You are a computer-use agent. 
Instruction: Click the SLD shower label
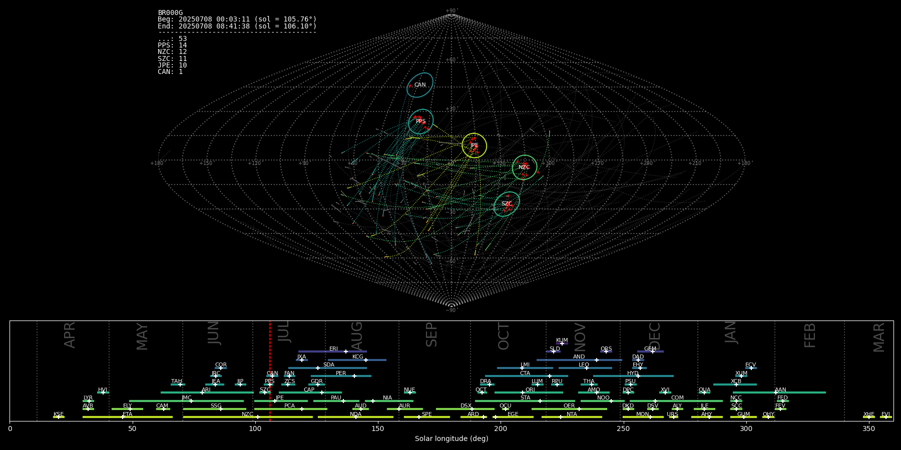click(x=555, y=349)
